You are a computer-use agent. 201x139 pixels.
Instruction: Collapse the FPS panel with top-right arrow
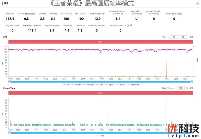[x=197, y=3]
